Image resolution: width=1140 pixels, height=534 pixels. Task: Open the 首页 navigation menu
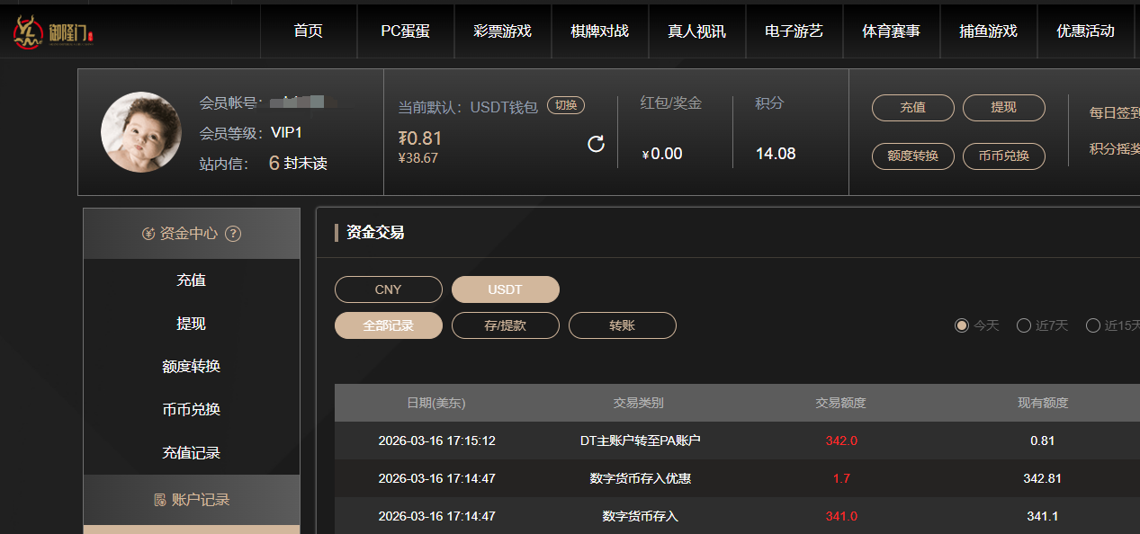point(309,31)
